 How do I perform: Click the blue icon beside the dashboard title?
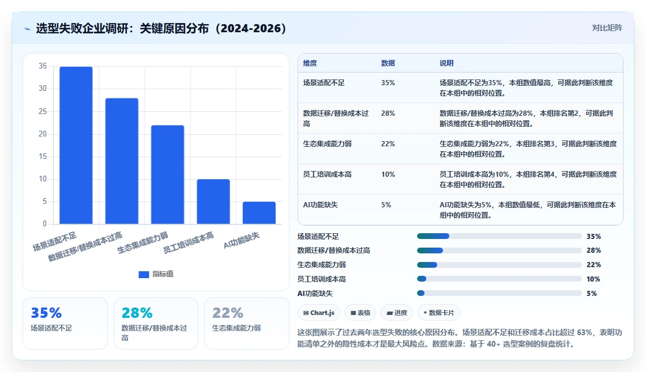coord(28,29)
